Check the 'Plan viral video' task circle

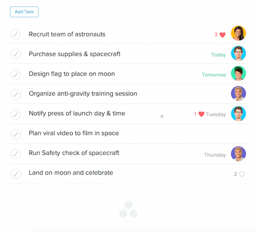tap(15, 134)
